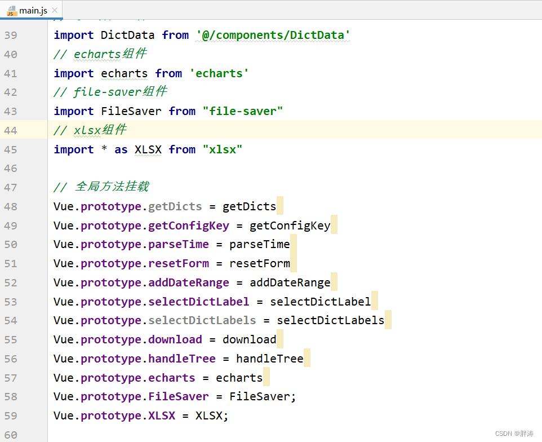542x442 pixels.
Task: Click the resetForm assignment on line 51
Action: click(x=260, y=263)
